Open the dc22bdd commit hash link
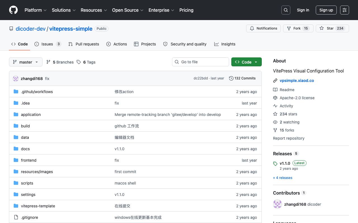358x223 pixels. 201,78
